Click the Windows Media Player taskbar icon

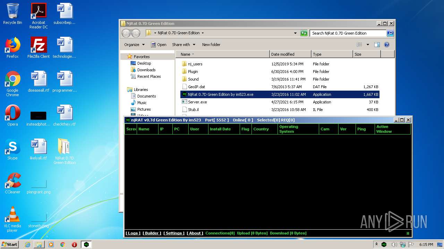(x=51, y=245)
